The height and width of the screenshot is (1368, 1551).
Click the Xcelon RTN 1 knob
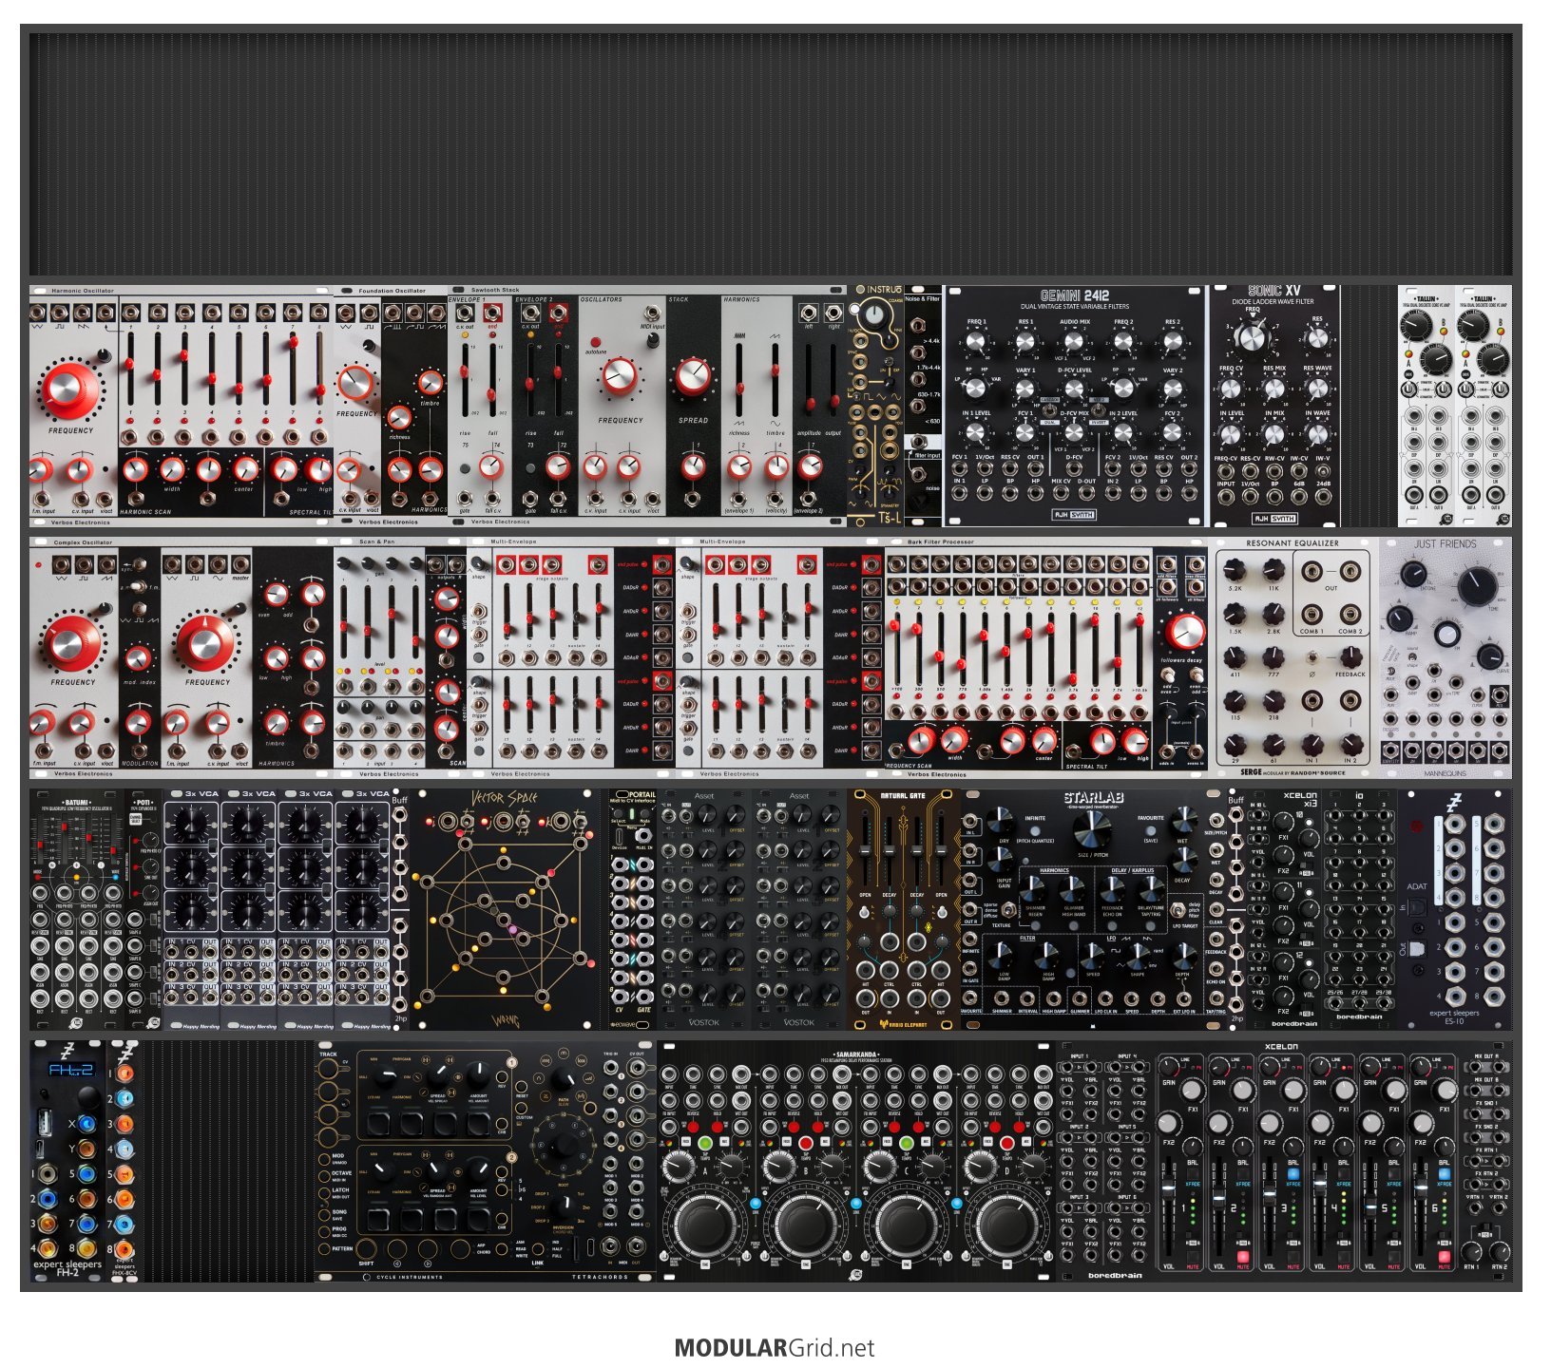click(1472, 1250)
